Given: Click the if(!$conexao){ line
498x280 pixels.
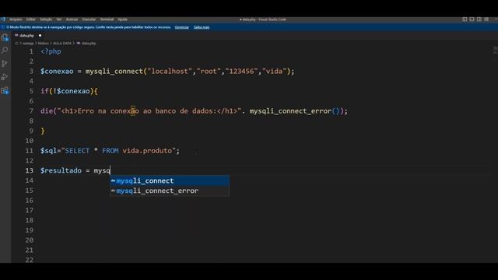Looking at the screenshot, I should pyautogui.click(x=69, y=91).
